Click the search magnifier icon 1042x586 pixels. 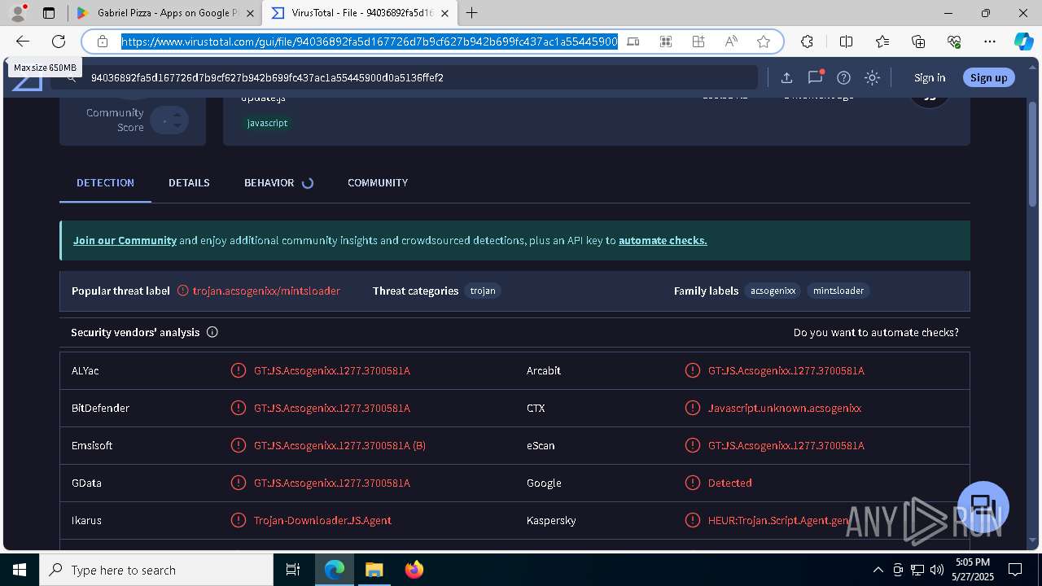point(72,77)
